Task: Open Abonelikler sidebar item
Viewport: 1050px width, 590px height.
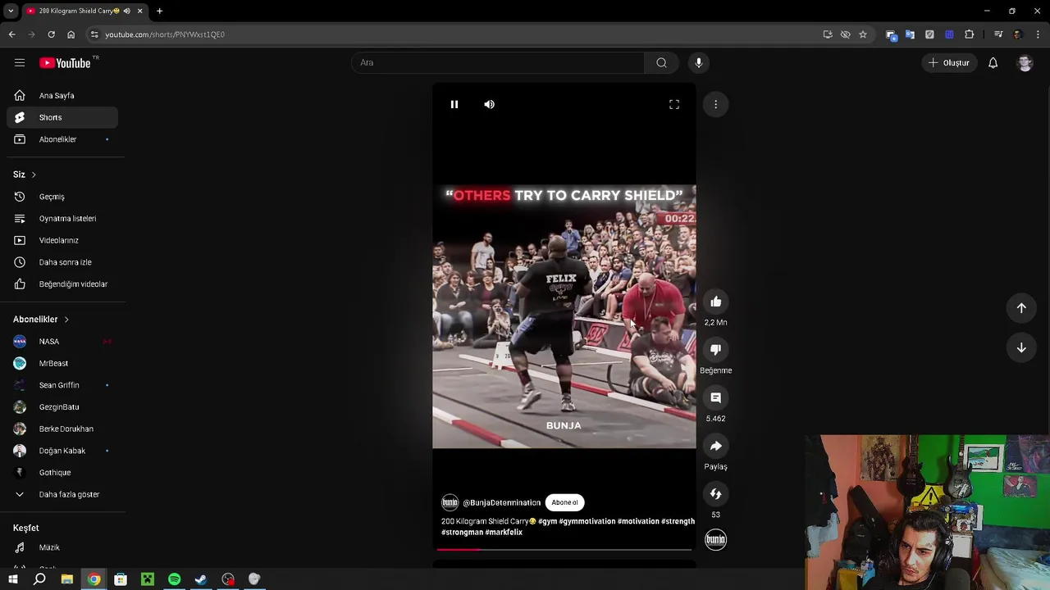Action: coord(62,139)
